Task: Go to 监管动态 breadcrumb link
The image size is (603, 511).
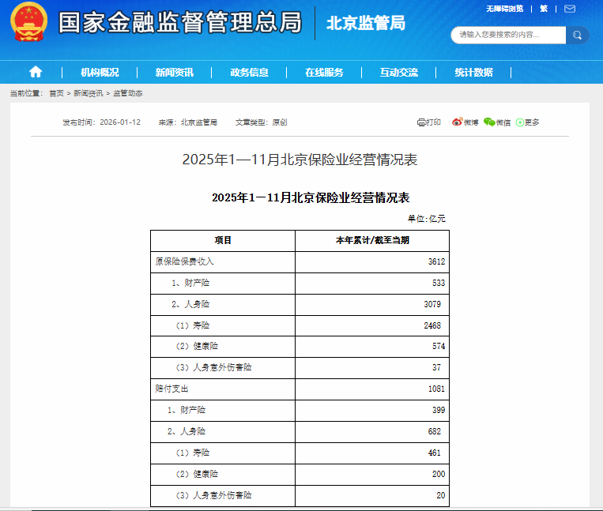Action: pyautogui.click(x=127, y=93)
